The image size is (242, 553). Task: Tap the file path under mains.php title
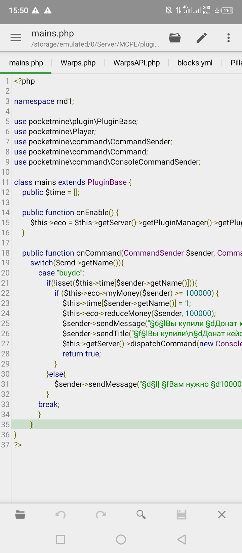click(x=95, y=45)
